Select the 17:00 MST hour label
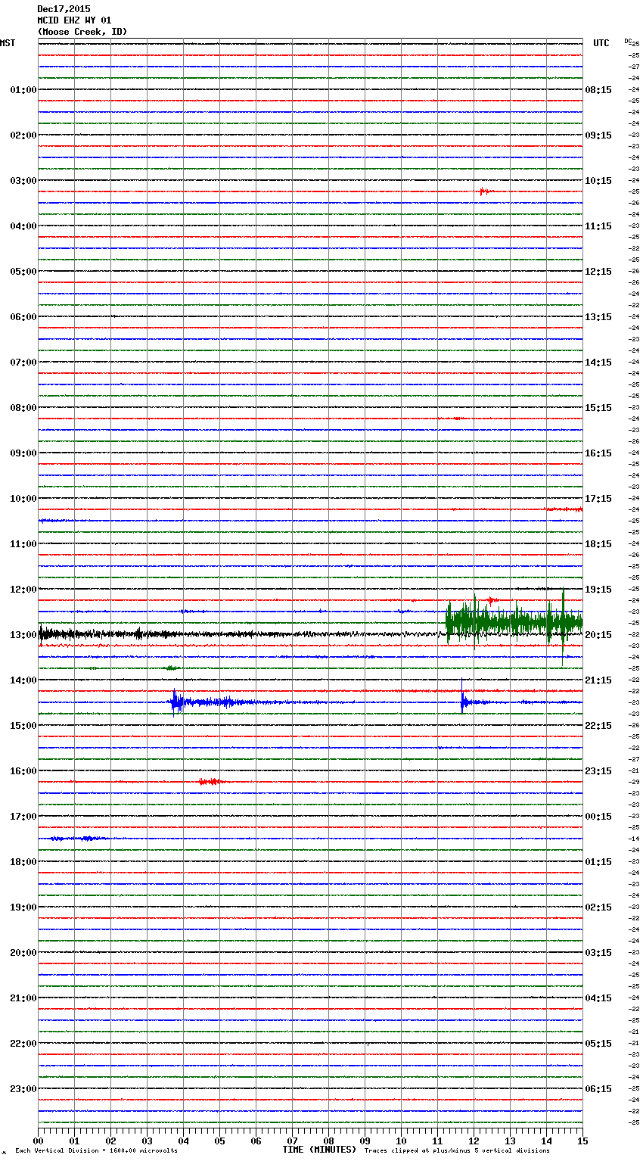The height and width of the screenshot is (1161, 643). point(23,817)
